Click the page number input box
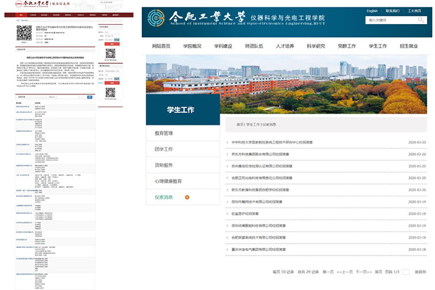 (406, 271)
